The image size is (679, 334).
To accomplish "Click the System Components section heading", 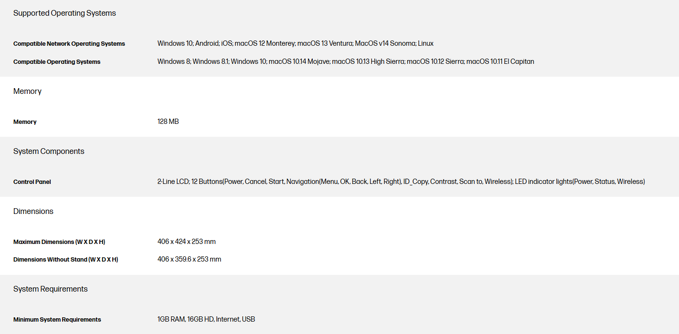I will (x=49, y=152).
